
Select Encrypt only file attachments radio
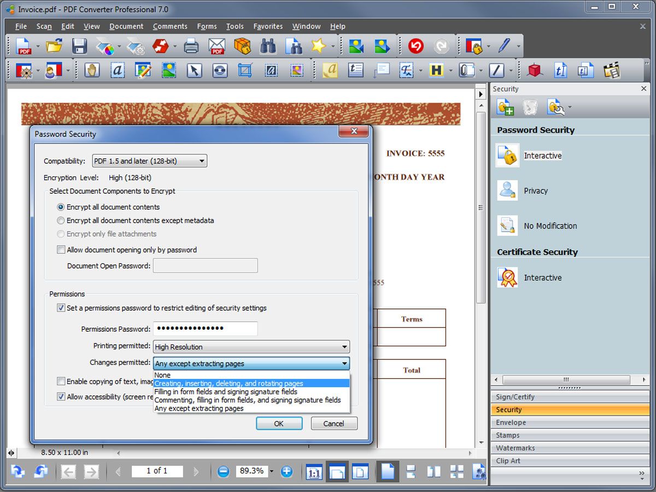pos(61,234)
